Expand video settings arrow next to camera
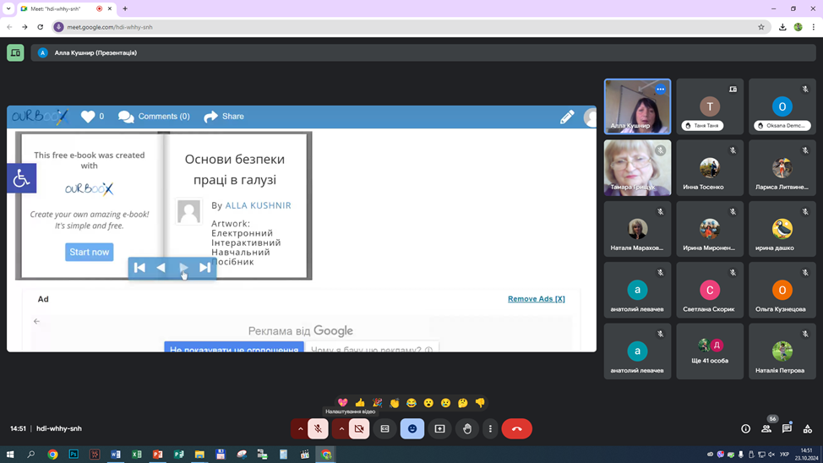 (341, 429)
